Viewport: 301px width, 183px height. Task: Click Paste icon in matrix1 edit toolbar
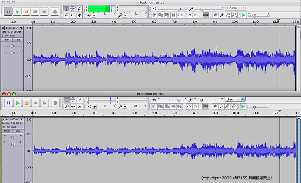coord(167,15)
